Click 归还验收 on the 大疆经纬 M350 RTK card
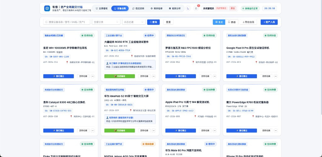 click(119, 76)
